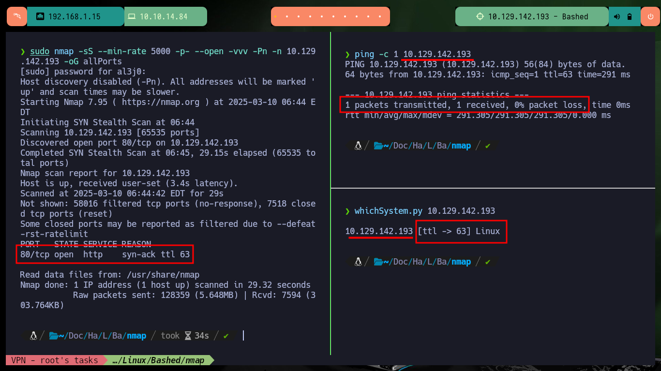Click the '80/tcp open http syn-ack ttl 63' row
Viewport: 661px width, 371px height.
coord(105,254)
